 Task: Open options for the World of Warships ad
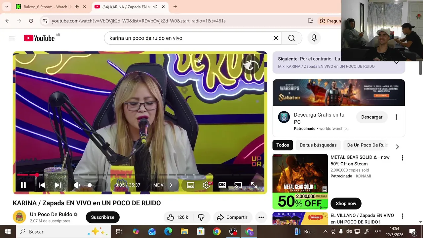(x=396, y=117)
